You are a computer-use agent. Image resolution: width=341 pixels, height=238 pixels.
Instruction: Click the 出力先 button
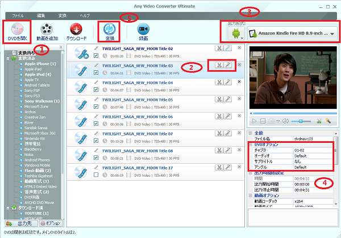[21, 223]
